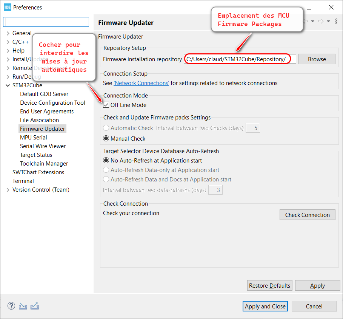Open Default GDB Server preferences
343x319 pixels.
[44, 94]
